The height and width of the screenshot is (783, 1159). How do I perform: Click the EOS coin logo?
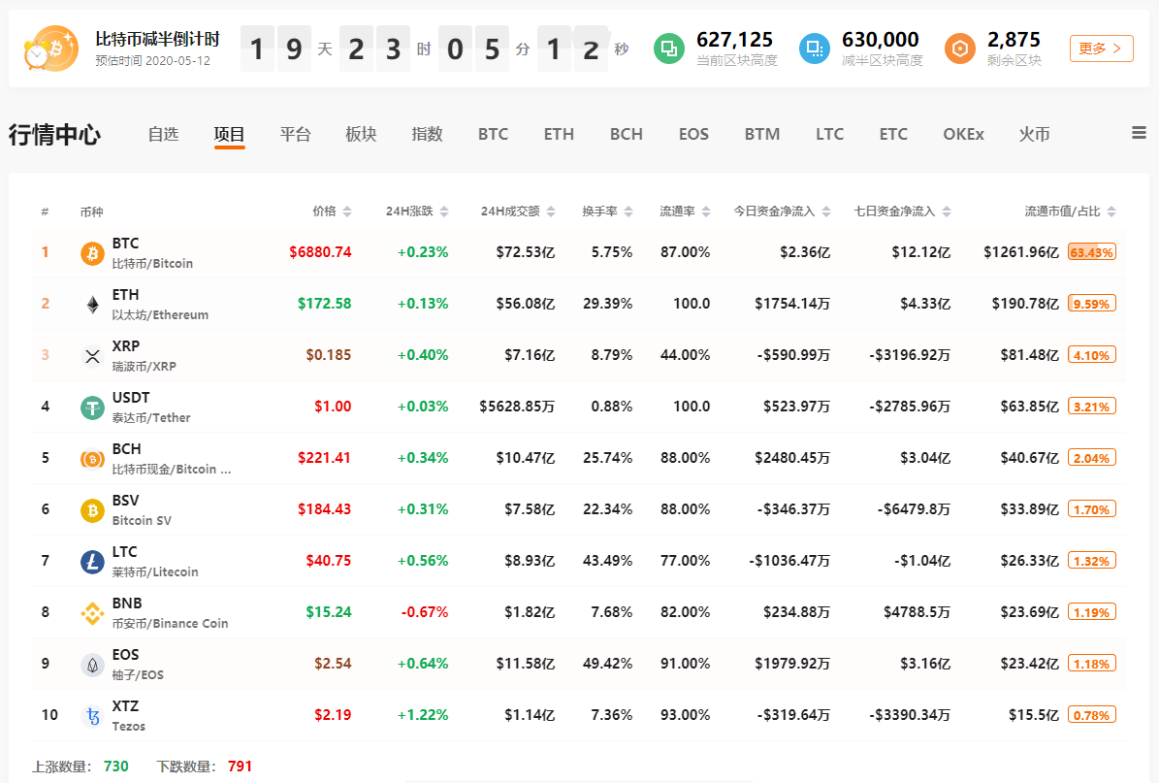(x=92, y=665)
